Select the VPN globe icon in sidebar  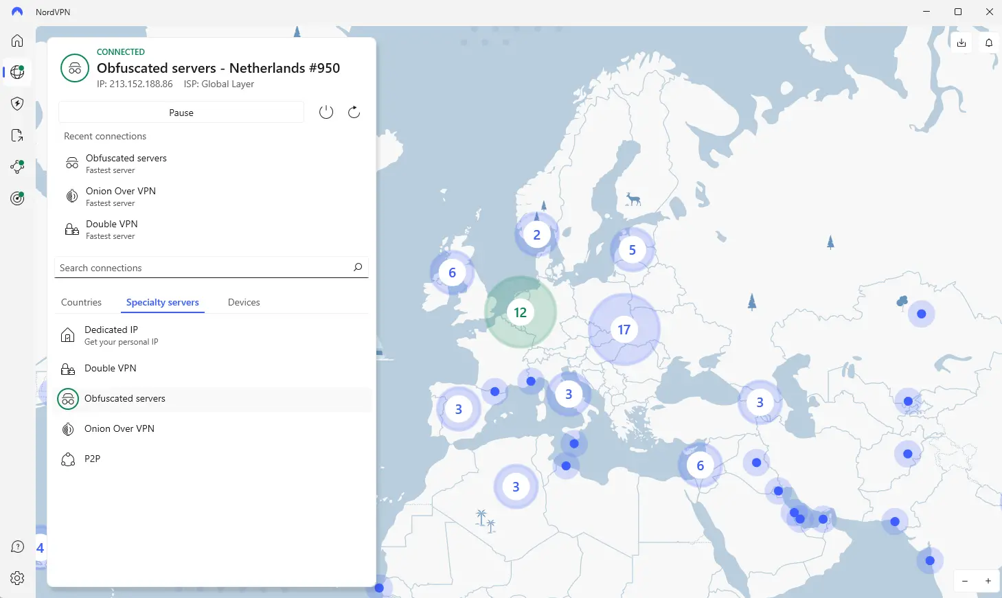click(x=16, y=72)
